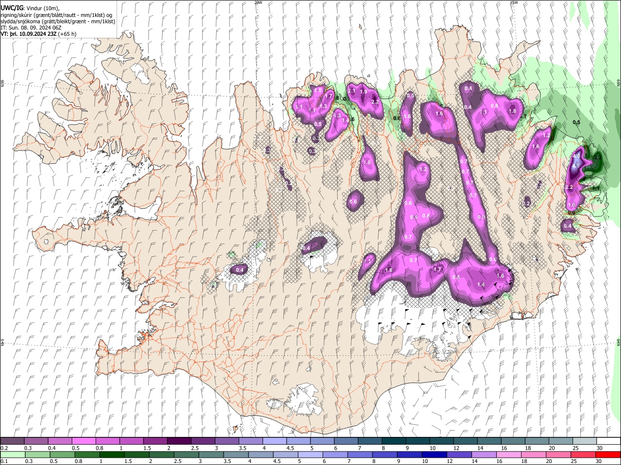Pick the darkest purple 2 mm snow swatch

tap(179, 441)
